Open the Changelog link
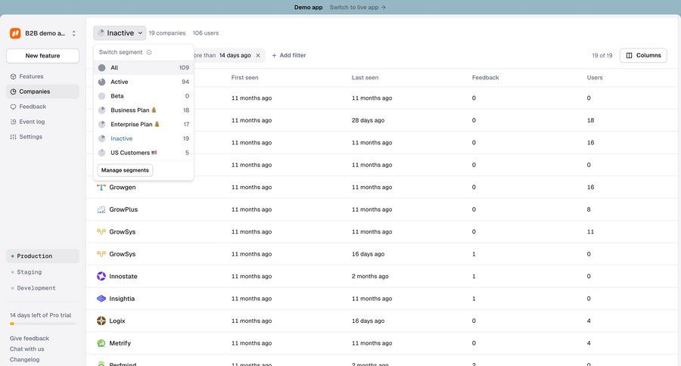 pyautogui.click(x=24, y=359)
